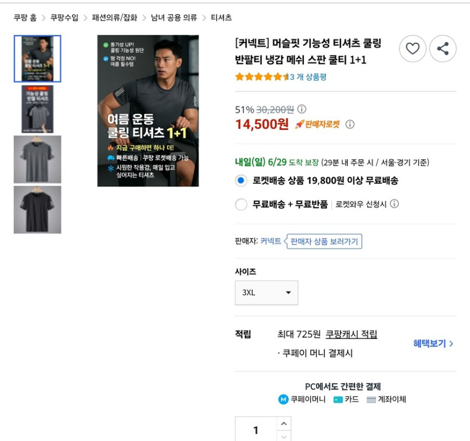Viewport: 470px width, 441px height.
Task: Add product to wishlist via heart icon
Action: coord(413,49)
